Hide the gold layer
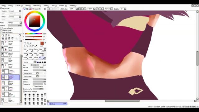The height and width of the screenshot is (112, 199). pos(2,59)
